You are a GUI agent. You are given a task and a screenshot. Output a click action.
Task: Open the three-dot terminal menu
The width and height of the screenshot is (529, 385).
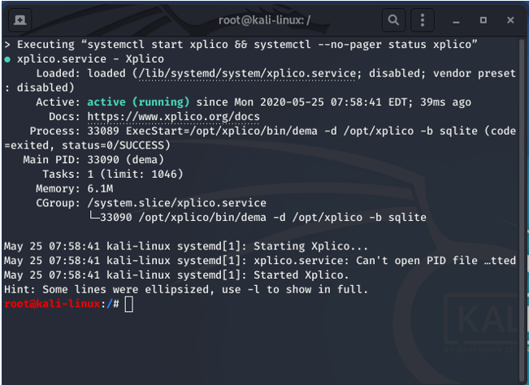point(423,19)
